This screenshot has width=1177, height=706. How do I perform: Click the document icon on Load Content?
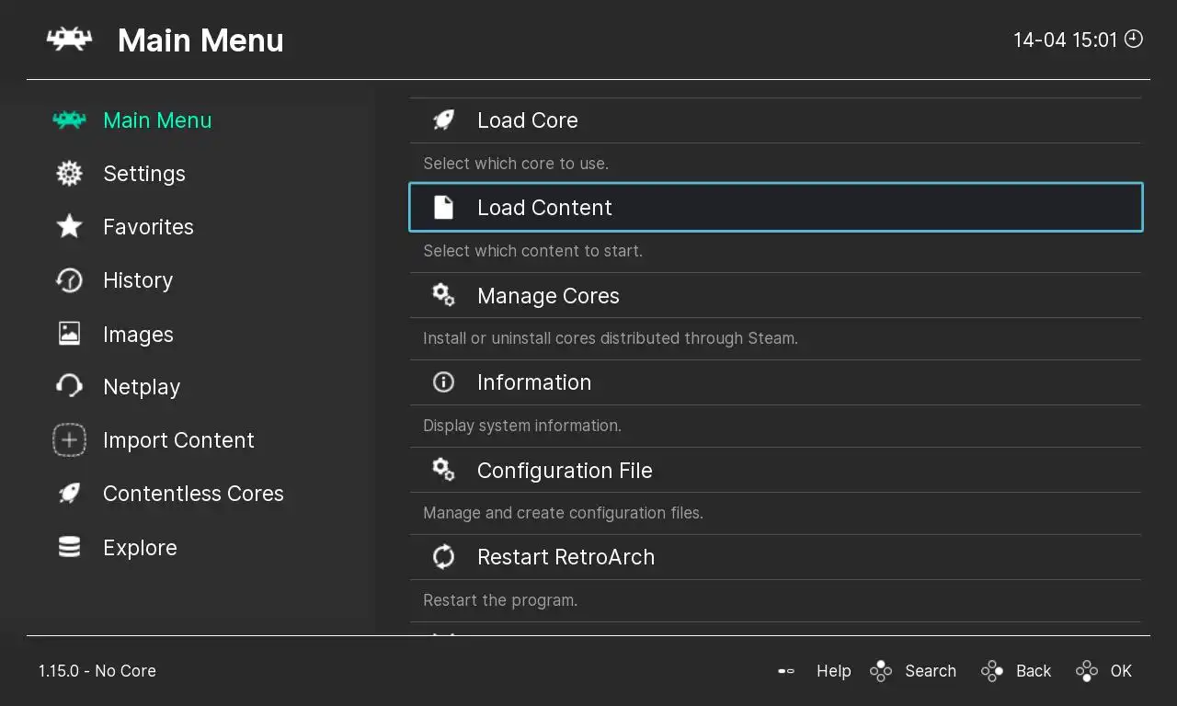tap(443, 208)
